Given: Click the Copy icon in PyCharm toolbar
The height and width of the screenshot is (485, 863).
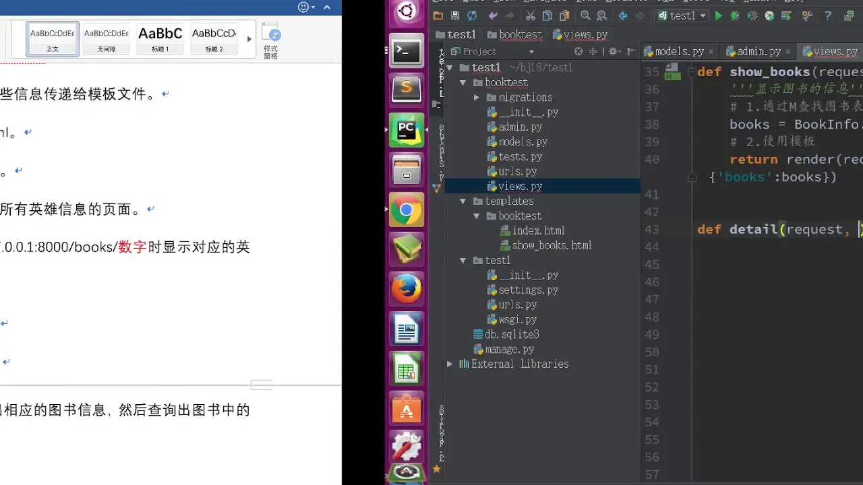Looking at the screenshot, I should point(547,15).
